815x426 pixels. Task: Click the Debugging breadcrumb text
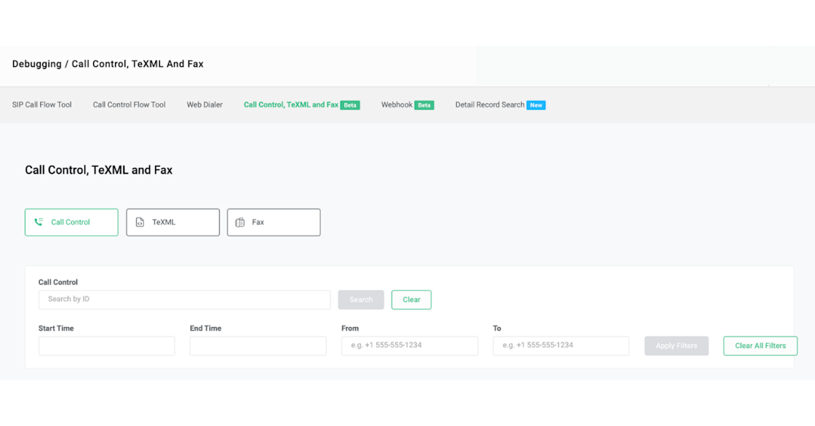pos(37,64)
